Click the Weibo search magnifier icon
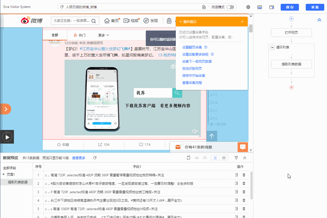327x218 pixels. 94,21
